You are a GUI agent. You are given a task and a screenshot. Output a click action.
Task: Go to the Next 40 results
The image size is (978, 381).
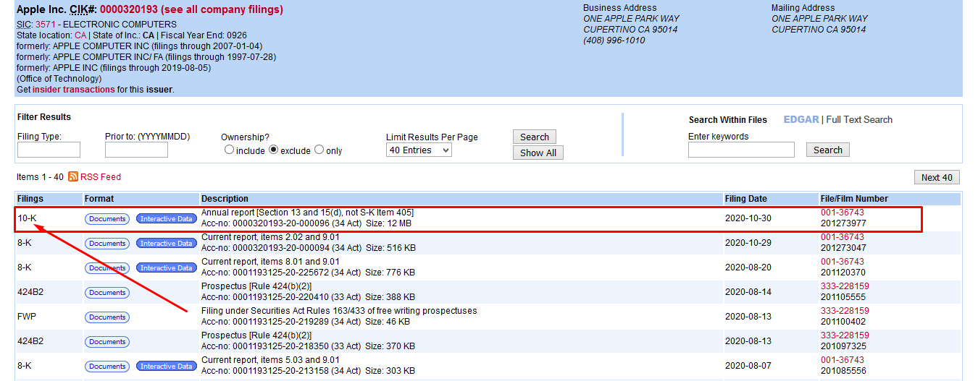click(x=937, y=177)
